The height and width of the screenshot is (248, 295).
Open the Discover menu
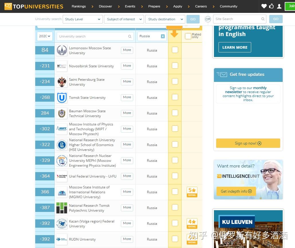coord(105,6)
